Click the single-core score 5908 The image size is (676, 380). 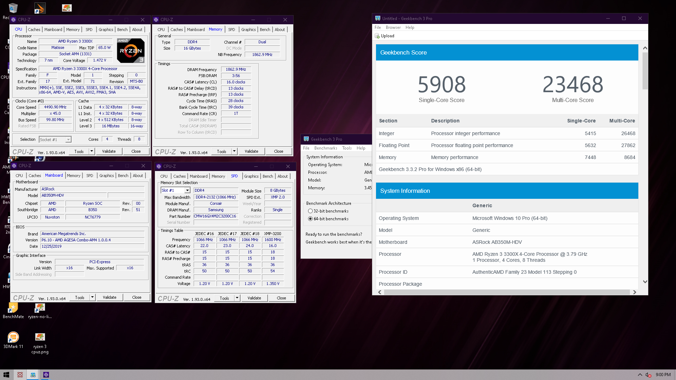pyautogui.click(x=442, y=85)
